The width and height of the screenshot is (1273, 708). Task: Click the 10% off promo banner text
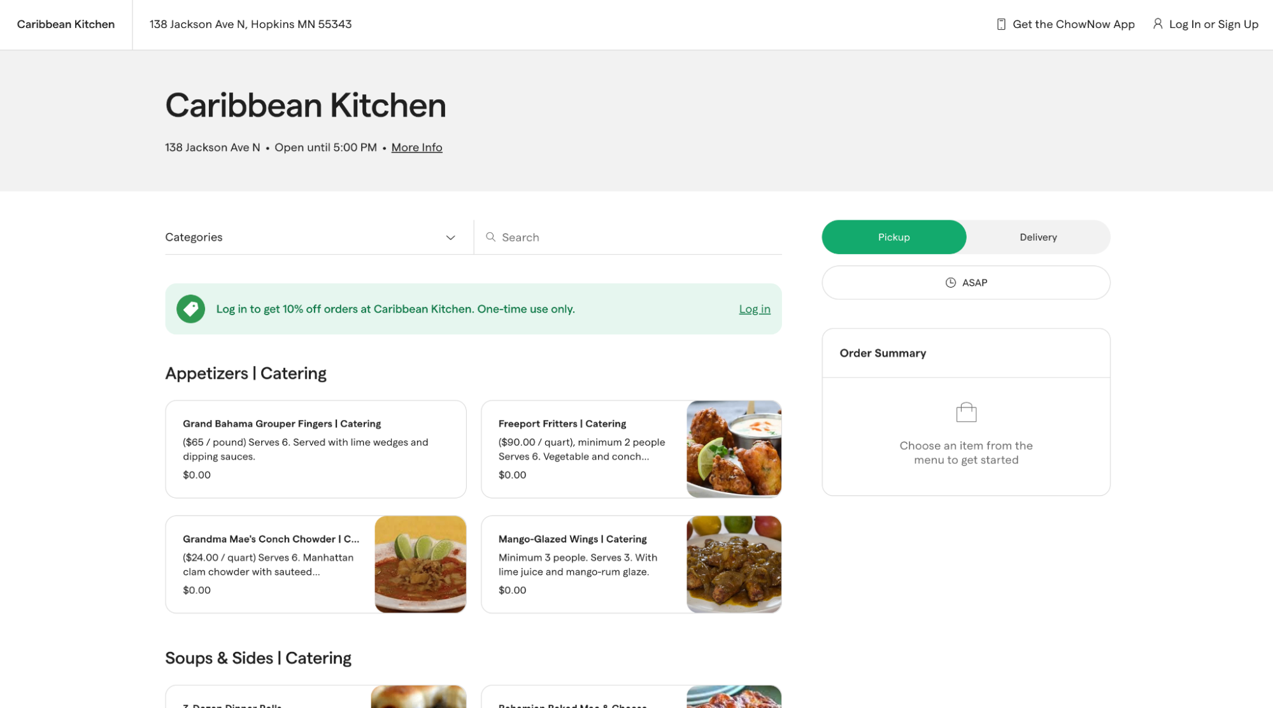click(395, 309)
